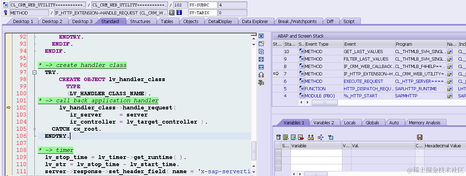Click the SY-TABIX field
466x176 pixels.
[x=203, y=13]
